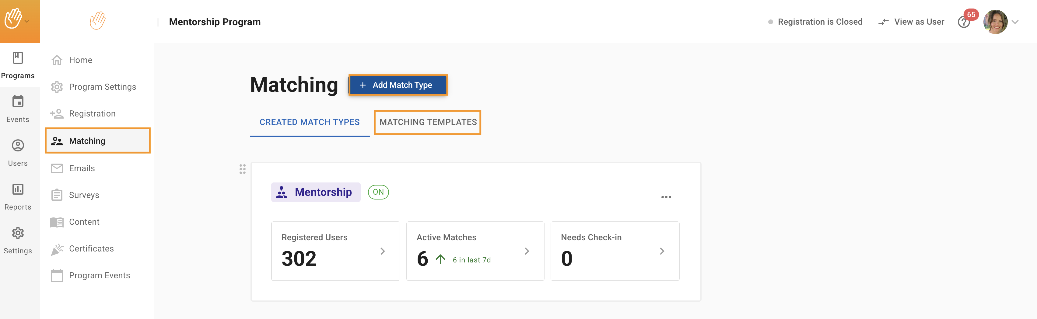Grab the drag handle beside Mentorship card
This screenshot has height=319, width=1037.
[x=242, y=169]
